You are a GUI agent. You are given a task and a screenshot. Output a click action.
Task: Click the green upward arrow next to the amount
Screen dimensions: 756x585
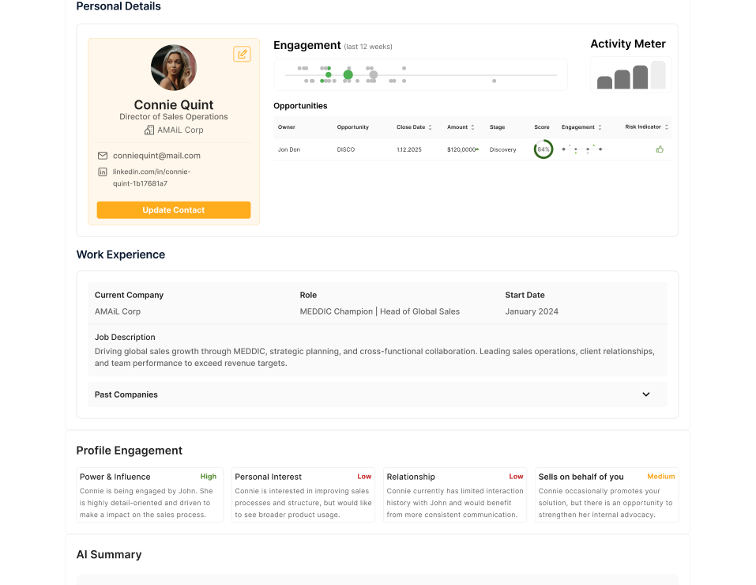coord(476,148)
